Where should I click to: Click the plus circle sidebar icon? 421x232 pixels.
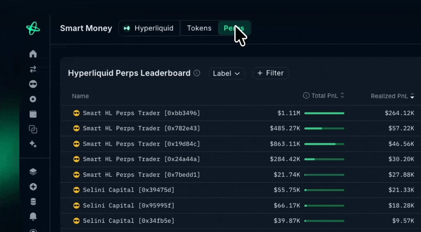click(x=33, y=187)
